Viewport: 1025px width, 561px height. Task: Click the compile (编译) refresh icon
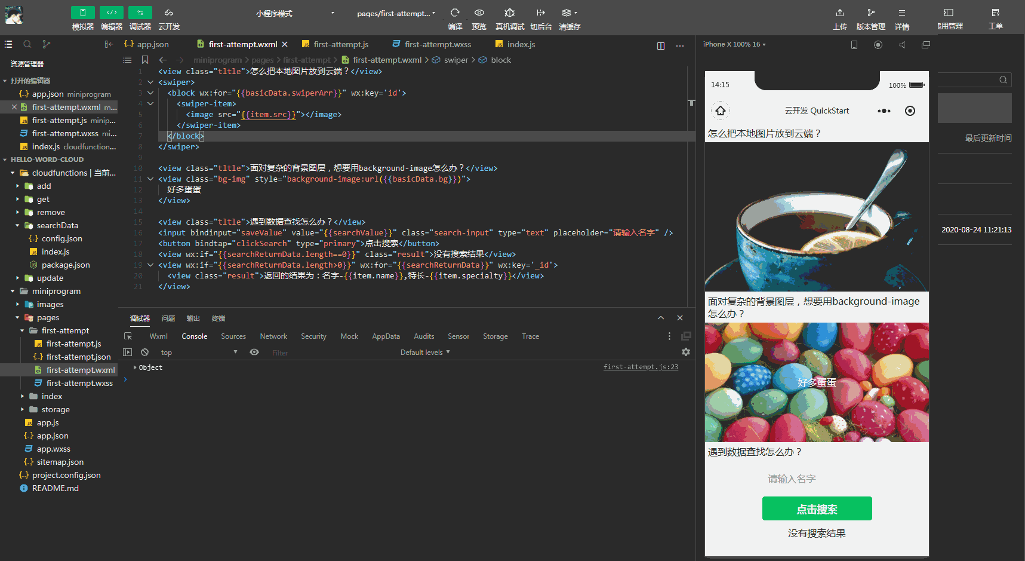[455, 13]
